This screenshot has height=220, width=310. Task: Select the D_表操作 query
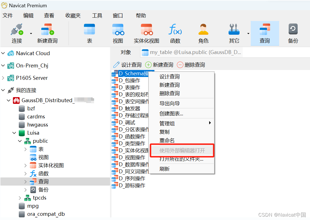[129, 87]
